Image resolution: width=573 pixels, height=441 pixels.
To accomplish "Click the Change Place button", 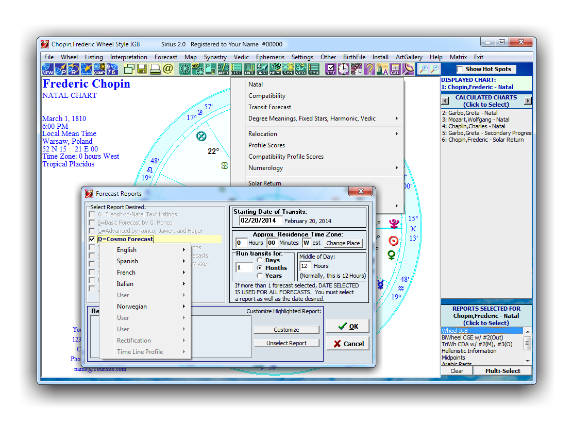I will (343, 243).
